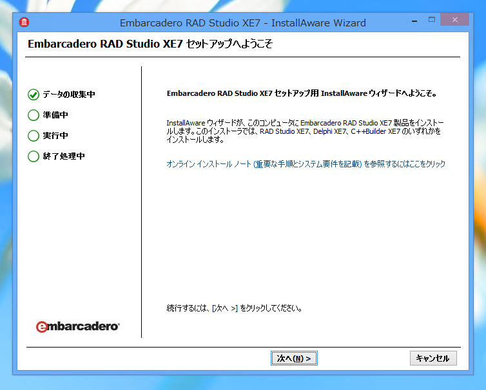Click the セットアップへようこそ page heading

click(150, 44)
